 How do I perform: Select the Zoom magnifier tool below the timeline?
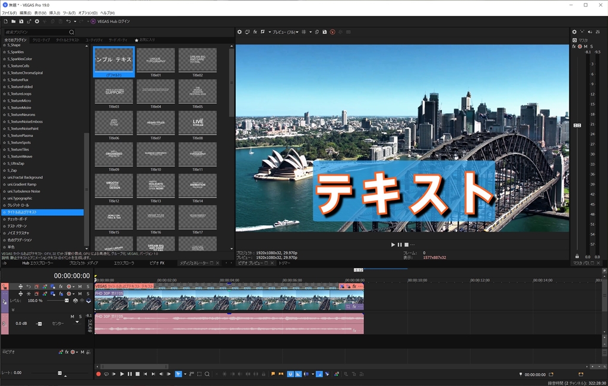click(207, 374)
